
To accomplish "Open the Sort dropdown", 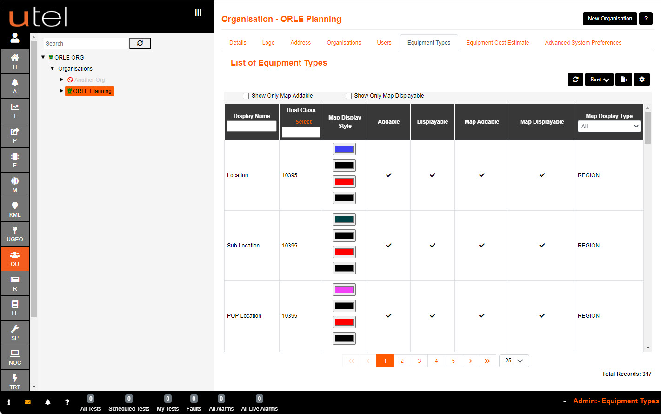I will [x=599, y=80].
